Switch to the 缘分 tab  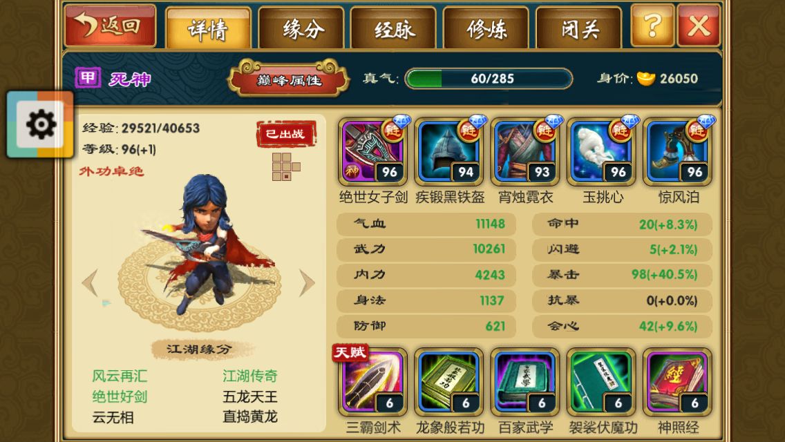click(x=301, y=28)
